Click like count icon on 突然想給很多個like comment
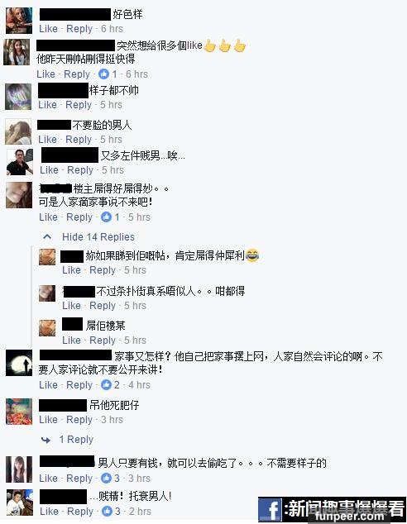Screen dimensions: 407x524 pos(103,74)
